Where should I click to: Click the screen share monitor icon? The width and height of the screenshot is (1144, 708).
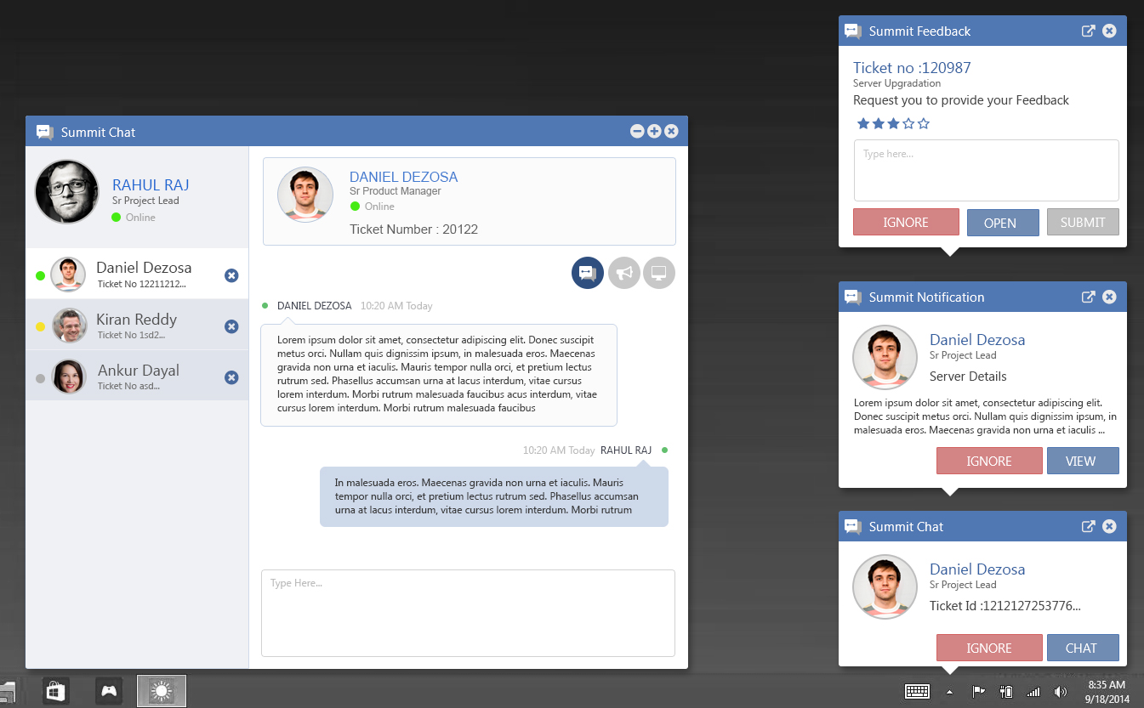(x=658, y=273)
